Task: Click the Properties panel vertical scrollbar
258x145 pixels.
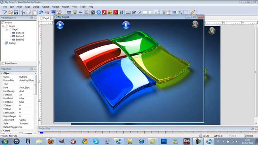Action: (x=35, y=85)
